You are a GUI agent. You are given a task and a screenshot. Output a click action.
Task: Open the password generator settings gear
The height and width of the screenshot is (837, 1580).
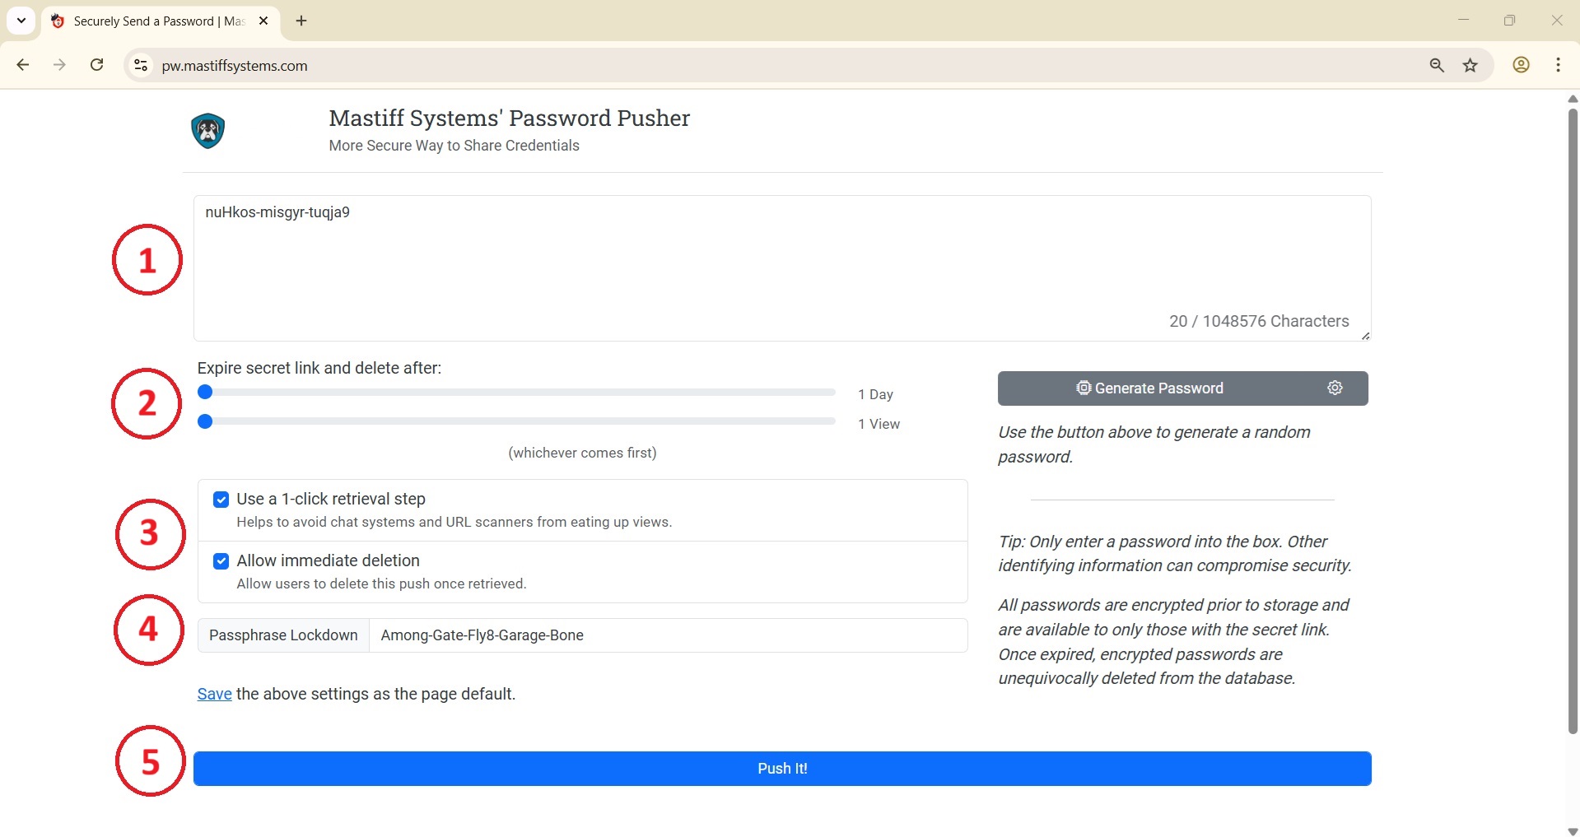(1335, 388)
